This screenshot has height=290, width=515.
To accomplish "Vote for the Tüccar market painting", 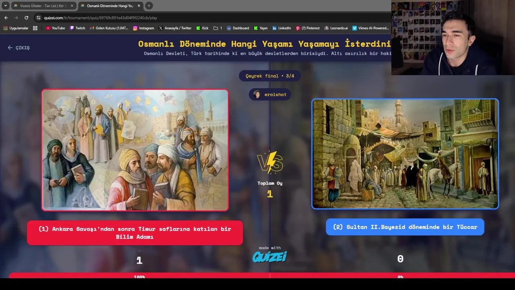I will pos(405,154).
